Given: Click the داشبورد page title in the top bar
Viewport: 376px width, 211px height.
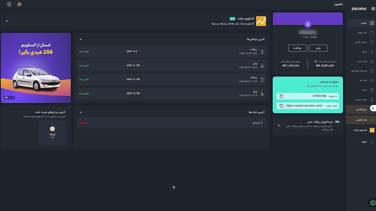Looking at the screenshot, I should pyautogui.click(x=338, y=4).
